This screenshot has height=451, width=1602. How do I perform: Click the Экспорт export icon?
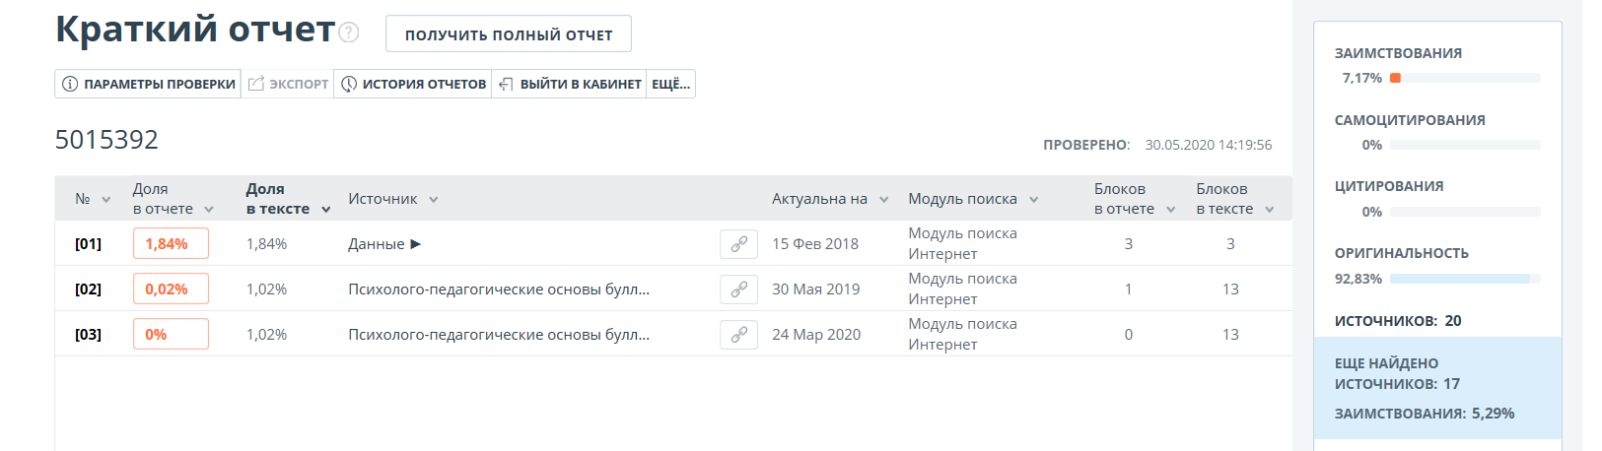[x=256, y=85]
